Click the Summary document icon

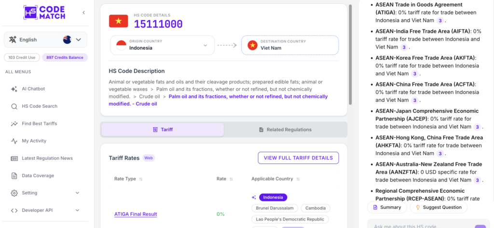pyautogui.click(x=375, y=207)
